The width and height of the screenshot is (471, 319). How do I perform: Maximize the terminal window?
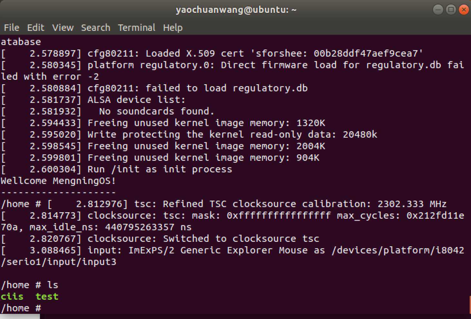pyautogui.click(x=451, y=10)
